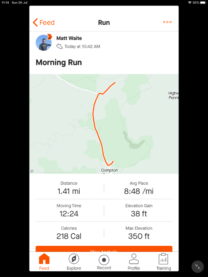The width and height of the screenshot is (208, 277).
Task: Tap the running shoe activity icon
Action: pyautogui.click(x=59, y=46)
